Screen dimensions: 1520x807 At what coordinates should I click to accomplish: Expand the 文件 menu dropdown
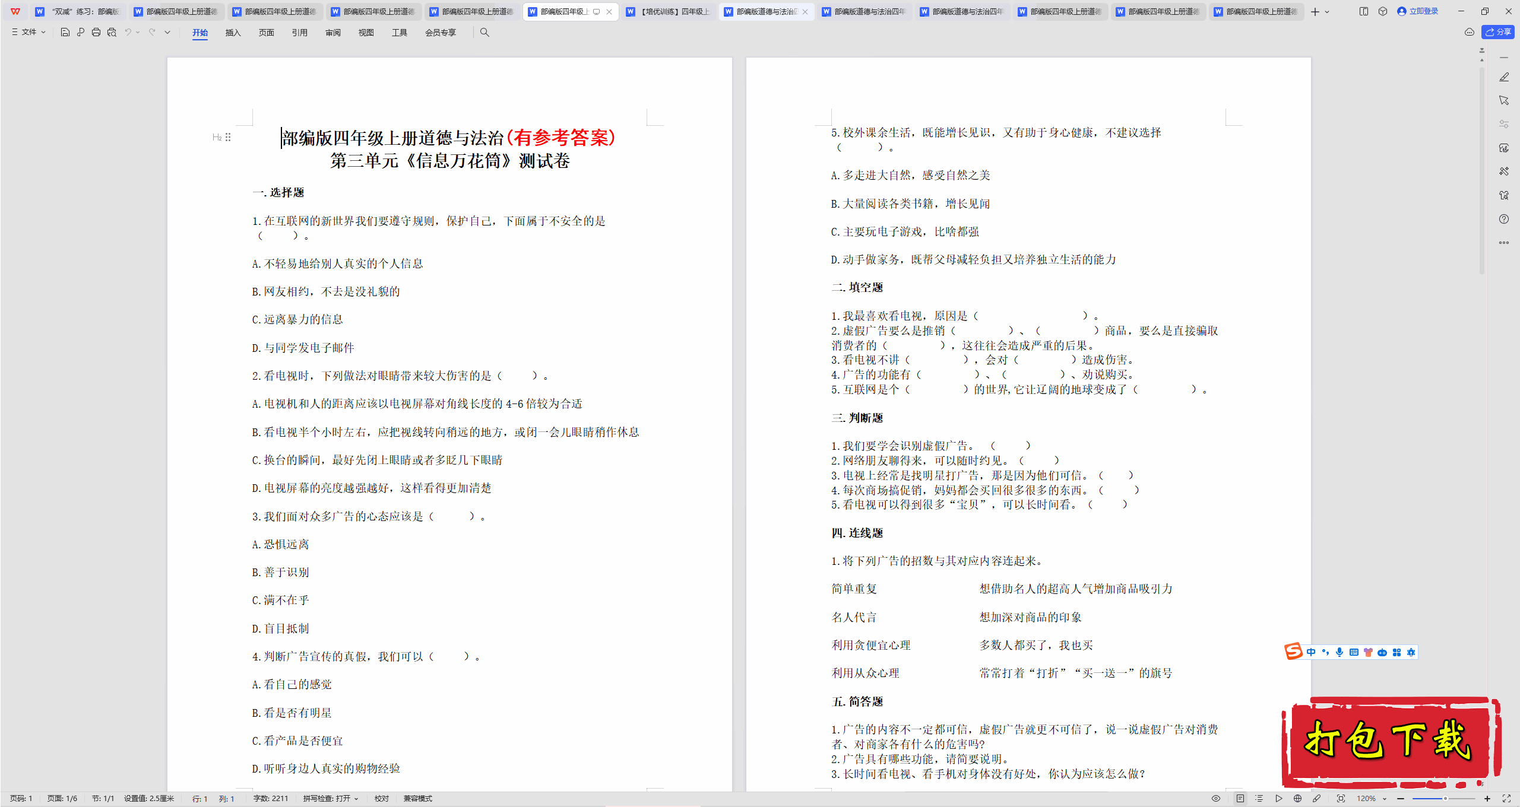click(x=28, y=33)
